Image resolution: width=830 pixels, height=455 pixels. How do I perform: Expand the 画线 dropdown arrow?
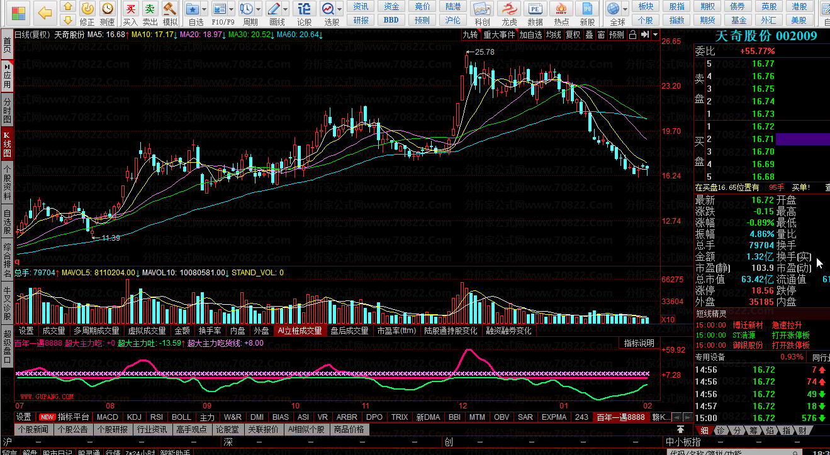click(286, 9)
